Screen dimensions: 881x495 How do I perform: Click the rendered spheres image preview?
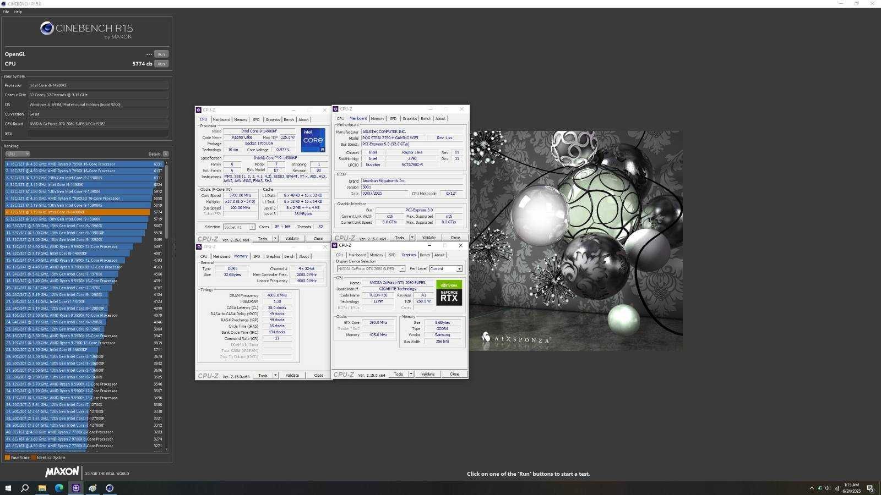576,241
